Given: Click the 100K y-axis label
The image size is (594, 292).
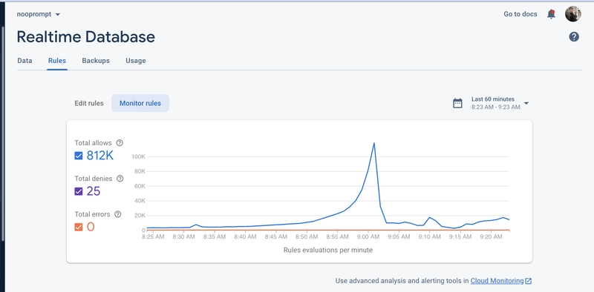Looking at the screenshot, I should pyautogui.click(x=139, y=156).
